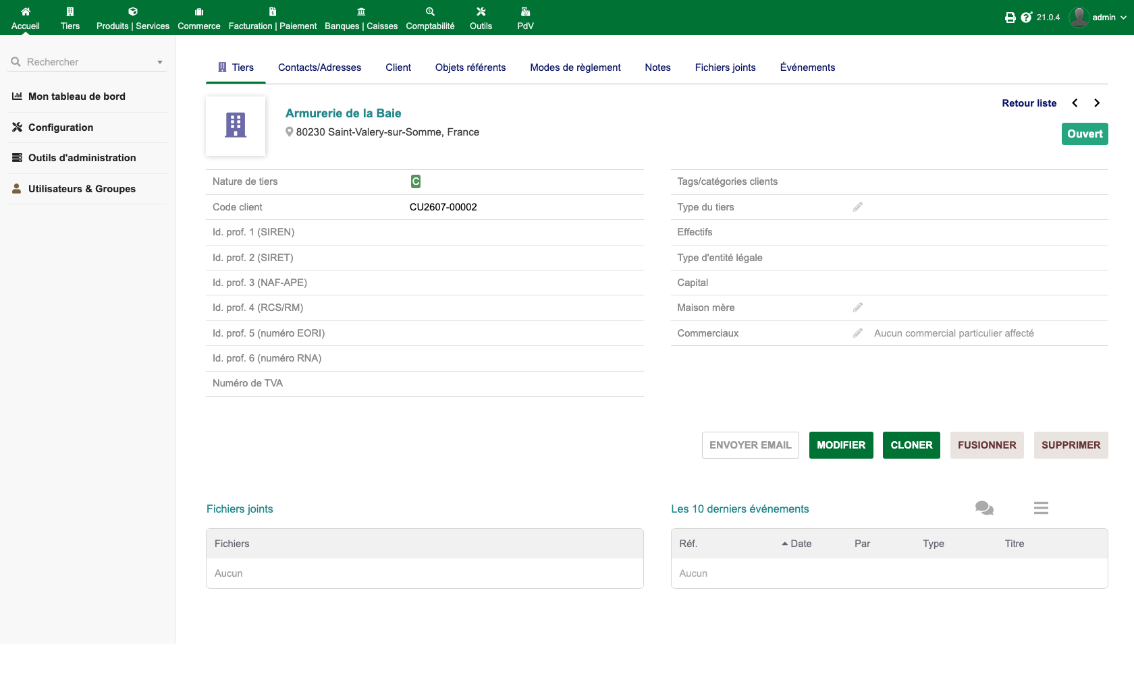Click the MODIFIER button

tap(841, 445)
